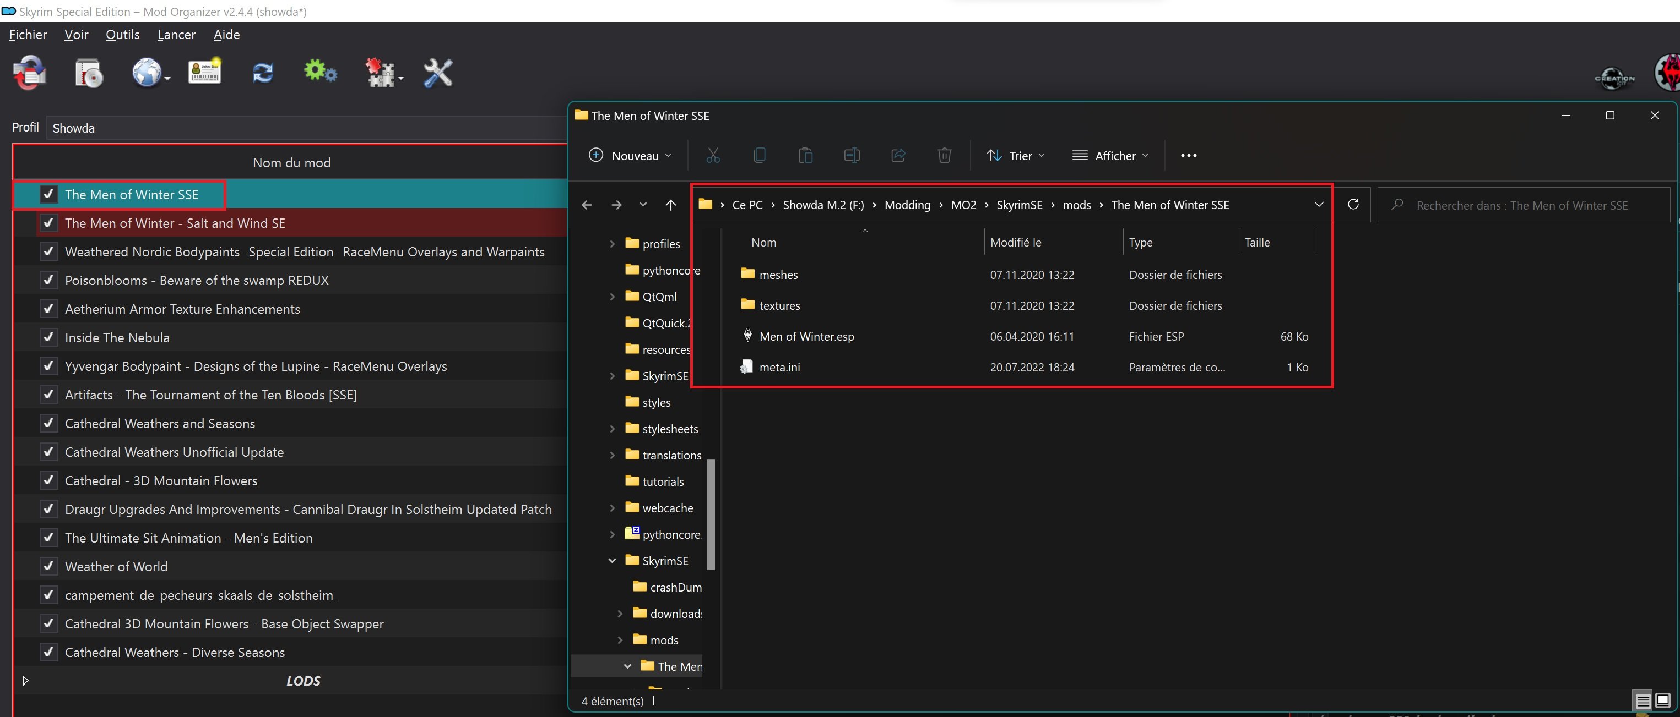Select the translations folder in tree

point(663,455)
